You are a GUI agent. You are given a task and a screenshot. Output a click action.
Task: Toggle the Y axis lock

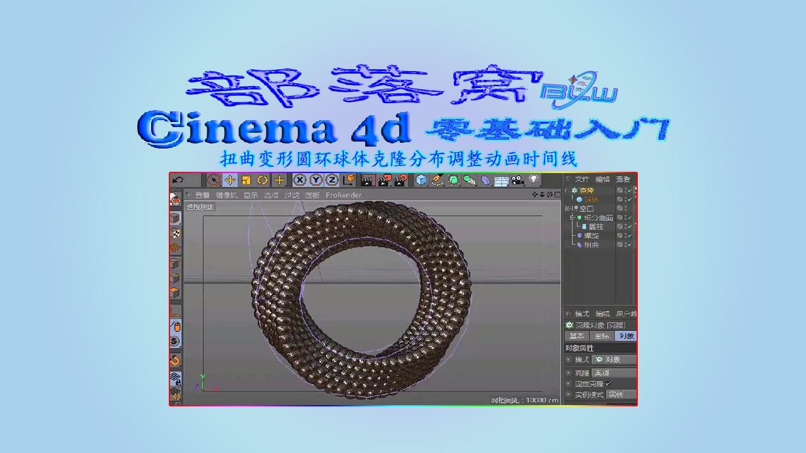(x=315, y=180)
